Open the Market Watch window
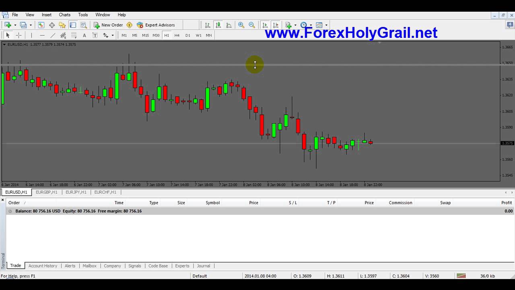The height and width of the screenshot is (290, 515). pos(41,25)
